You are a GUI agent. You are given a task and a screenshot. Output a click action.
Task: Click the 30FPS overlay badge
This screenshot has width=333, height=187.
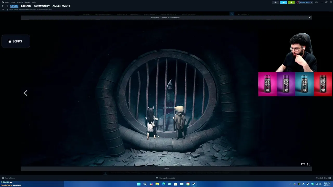16,41
